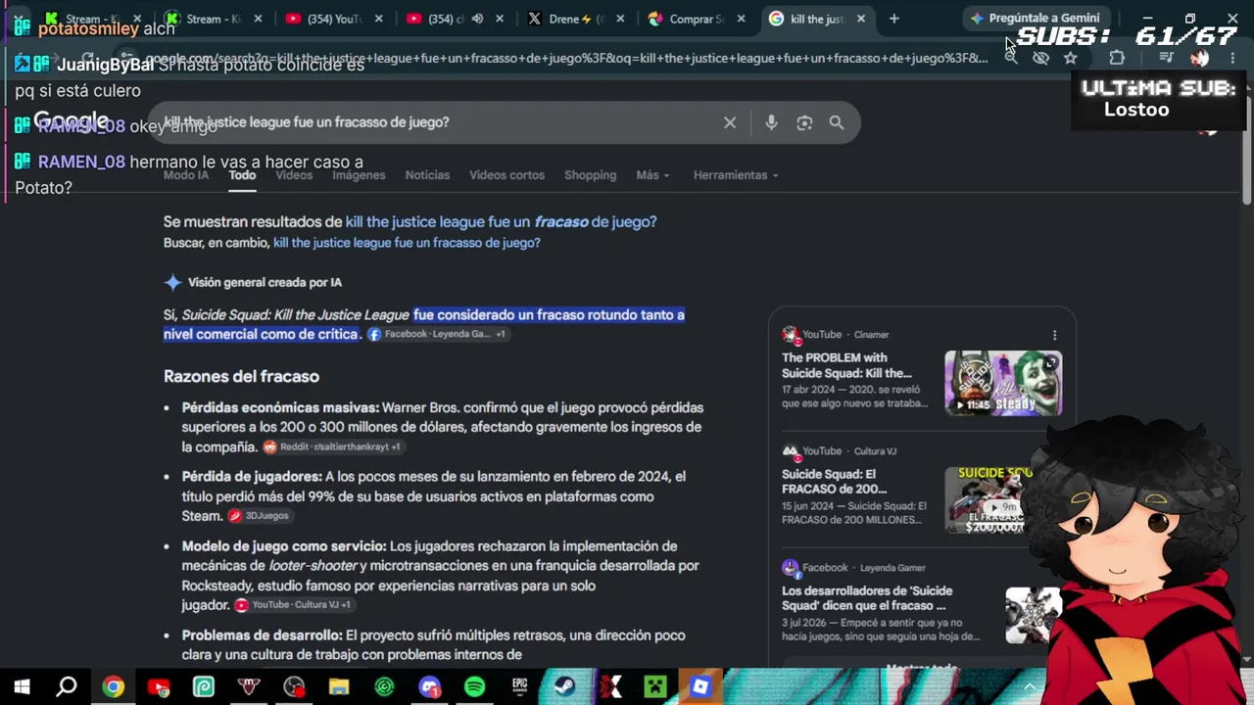Show hidden system tray icons

[1029, 687]
